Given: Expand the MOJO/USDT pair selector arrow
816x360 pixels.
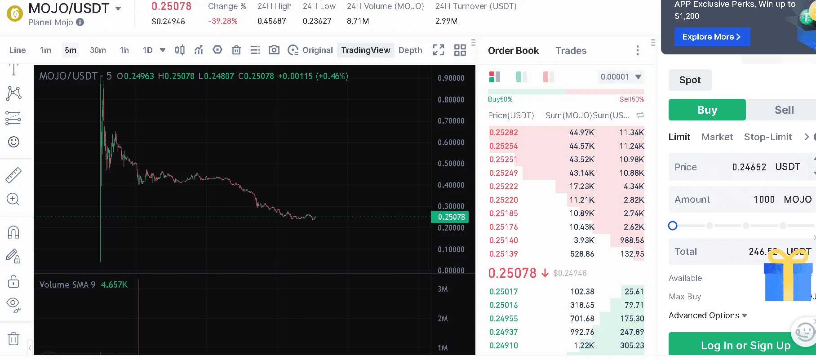Looking at the screenshot, I should [x=118, y=9].
